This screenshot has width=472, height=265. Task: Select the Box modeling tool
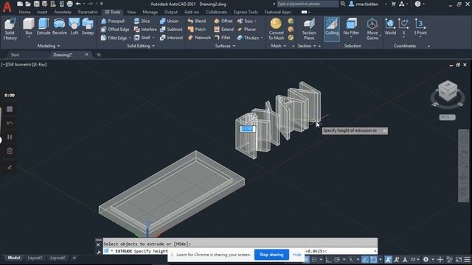coord(29,26)
